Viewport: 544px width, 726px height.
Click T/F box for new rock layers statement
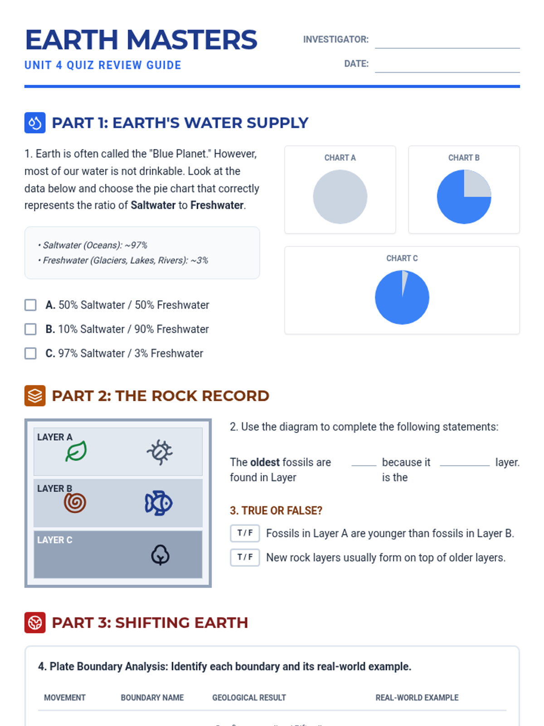point(245,557)
